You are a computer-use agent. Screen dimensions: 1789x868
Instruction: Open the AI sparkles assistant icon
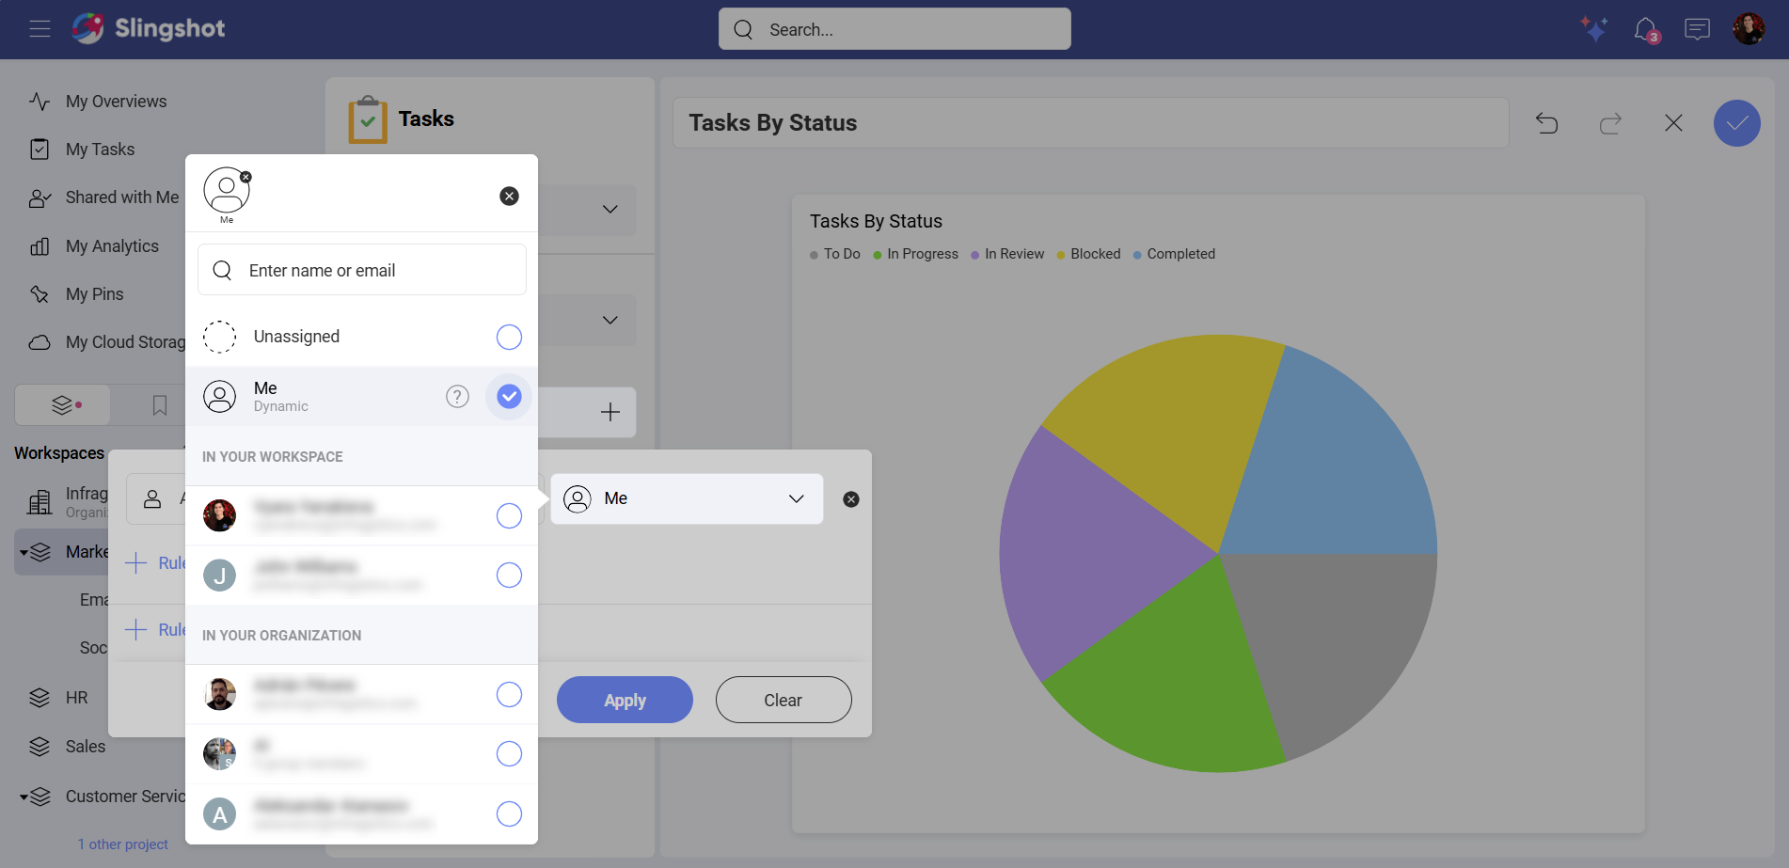pos(1594,29)
